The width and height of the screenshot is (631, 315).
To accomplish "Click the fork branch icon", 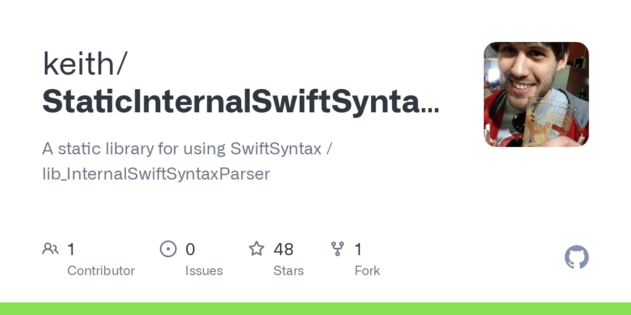I will 338,249.
